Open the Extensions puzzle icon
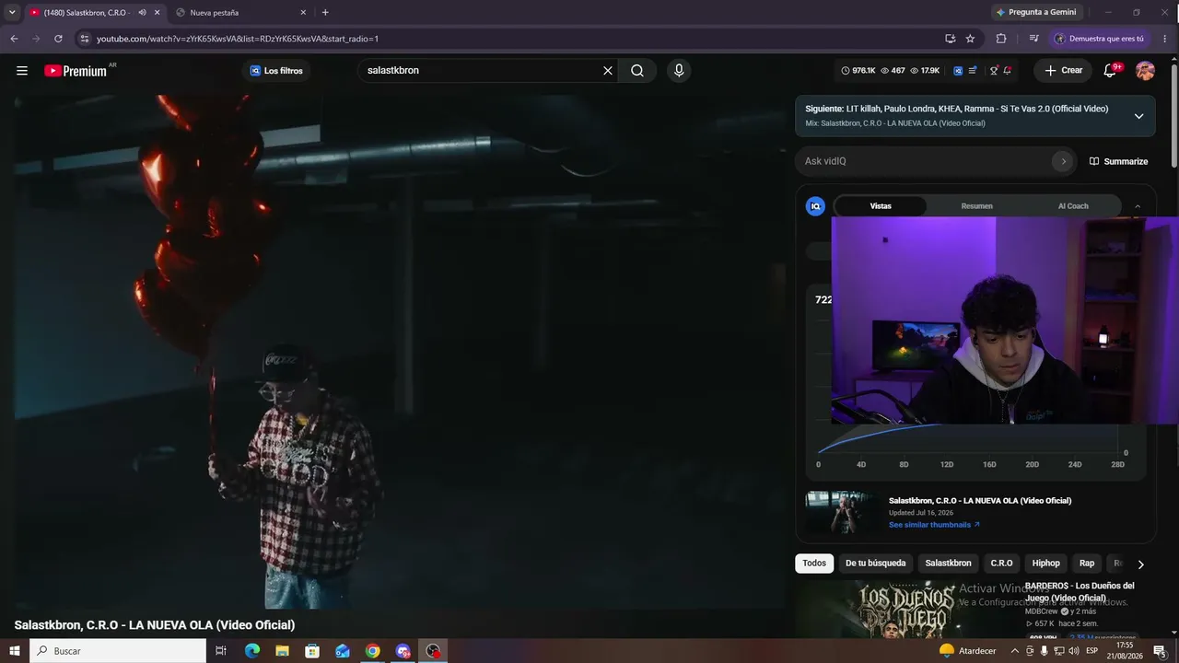 pos(1001,39)
